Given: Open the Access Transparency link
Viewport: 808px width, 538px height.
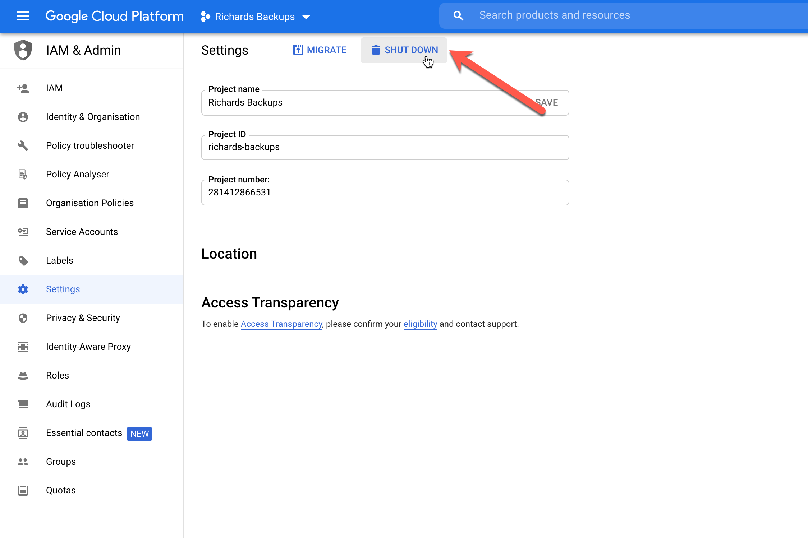Looking at the screenshot, I should pyautogui.click(x=281, y=324).
